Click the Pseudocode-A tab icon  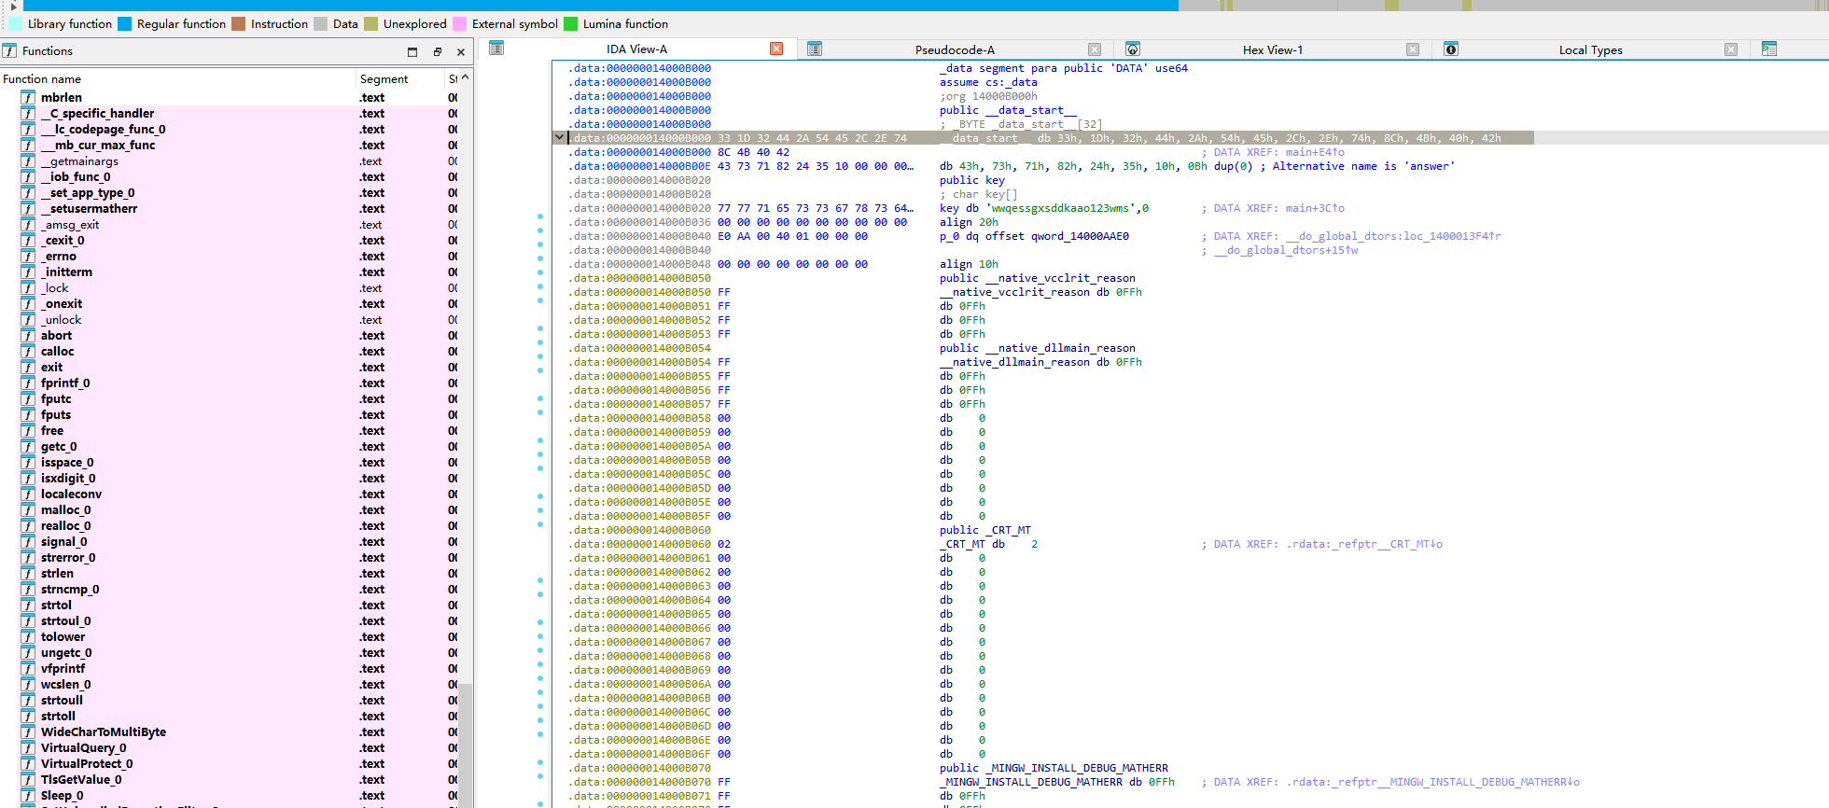[815, 49]
